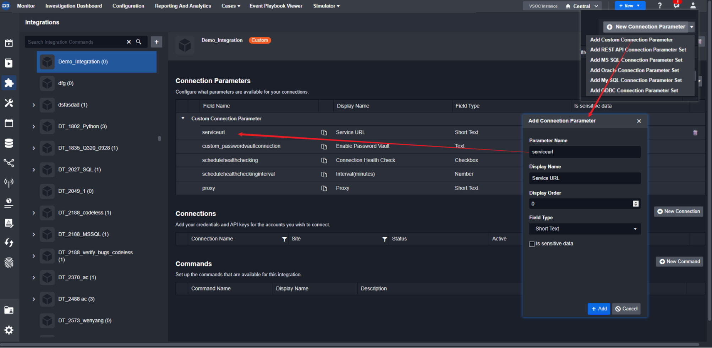Open Event Playbook Viewer

[276, 6]
